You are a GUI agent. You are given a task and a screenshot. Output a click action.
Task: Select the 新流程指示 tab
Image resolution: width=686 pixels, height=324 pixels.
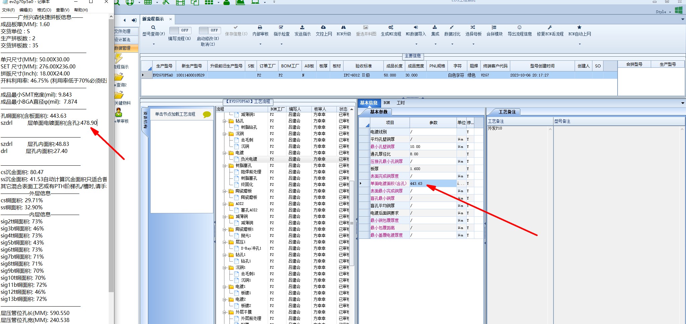pyautogui.click(x=153, y=19)
